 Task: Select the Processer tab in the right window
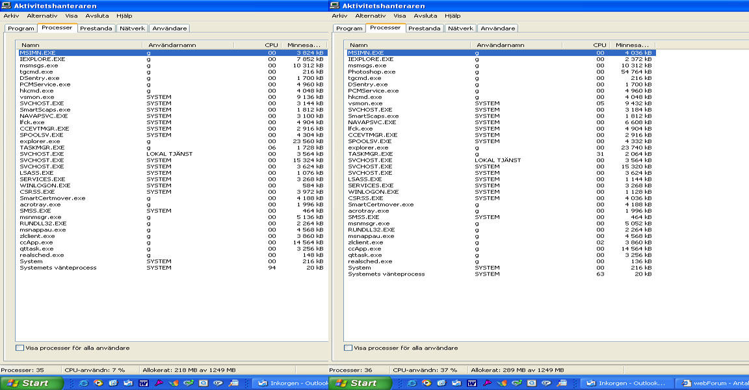tap(385, 28)
